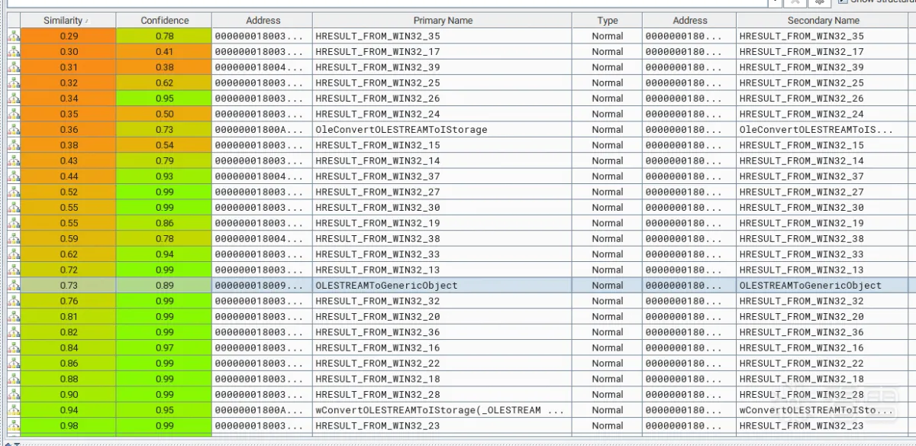Sort by the Type column header
916x446 pixels.
[608, 21]
